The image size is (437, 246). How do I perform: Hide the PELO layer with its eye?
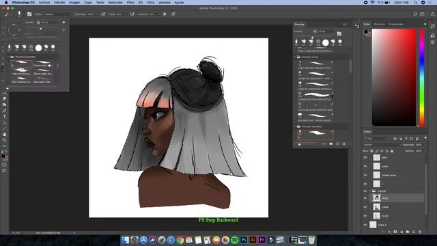click(365, 198)
